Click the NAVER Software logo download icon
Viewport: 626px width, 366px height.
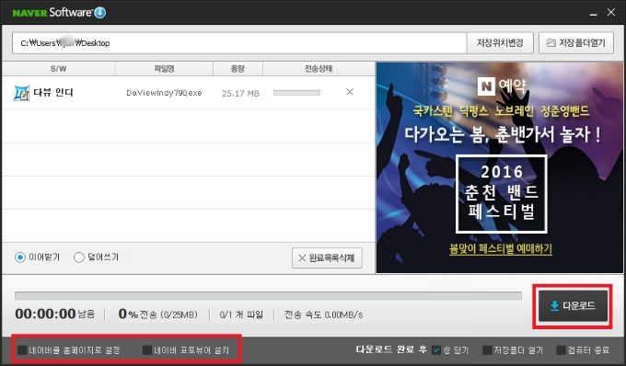99,12
